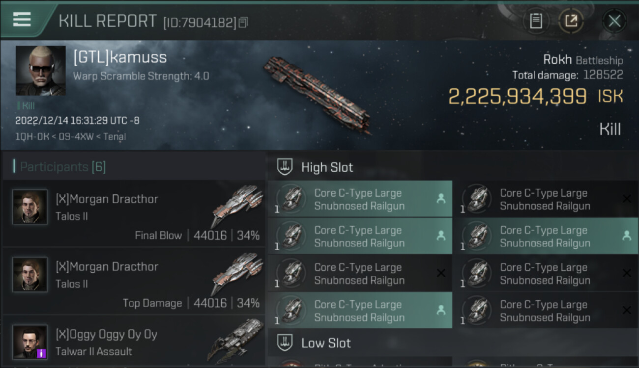Select first Morgan Dracthor Final Blow entry
Screen dimensions: 639x368
point(134,214)
